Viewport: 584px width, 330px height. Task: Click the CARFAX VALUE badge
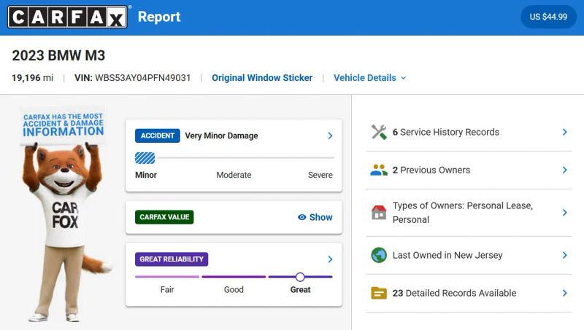pyautogui.click(x=164, y=217)
